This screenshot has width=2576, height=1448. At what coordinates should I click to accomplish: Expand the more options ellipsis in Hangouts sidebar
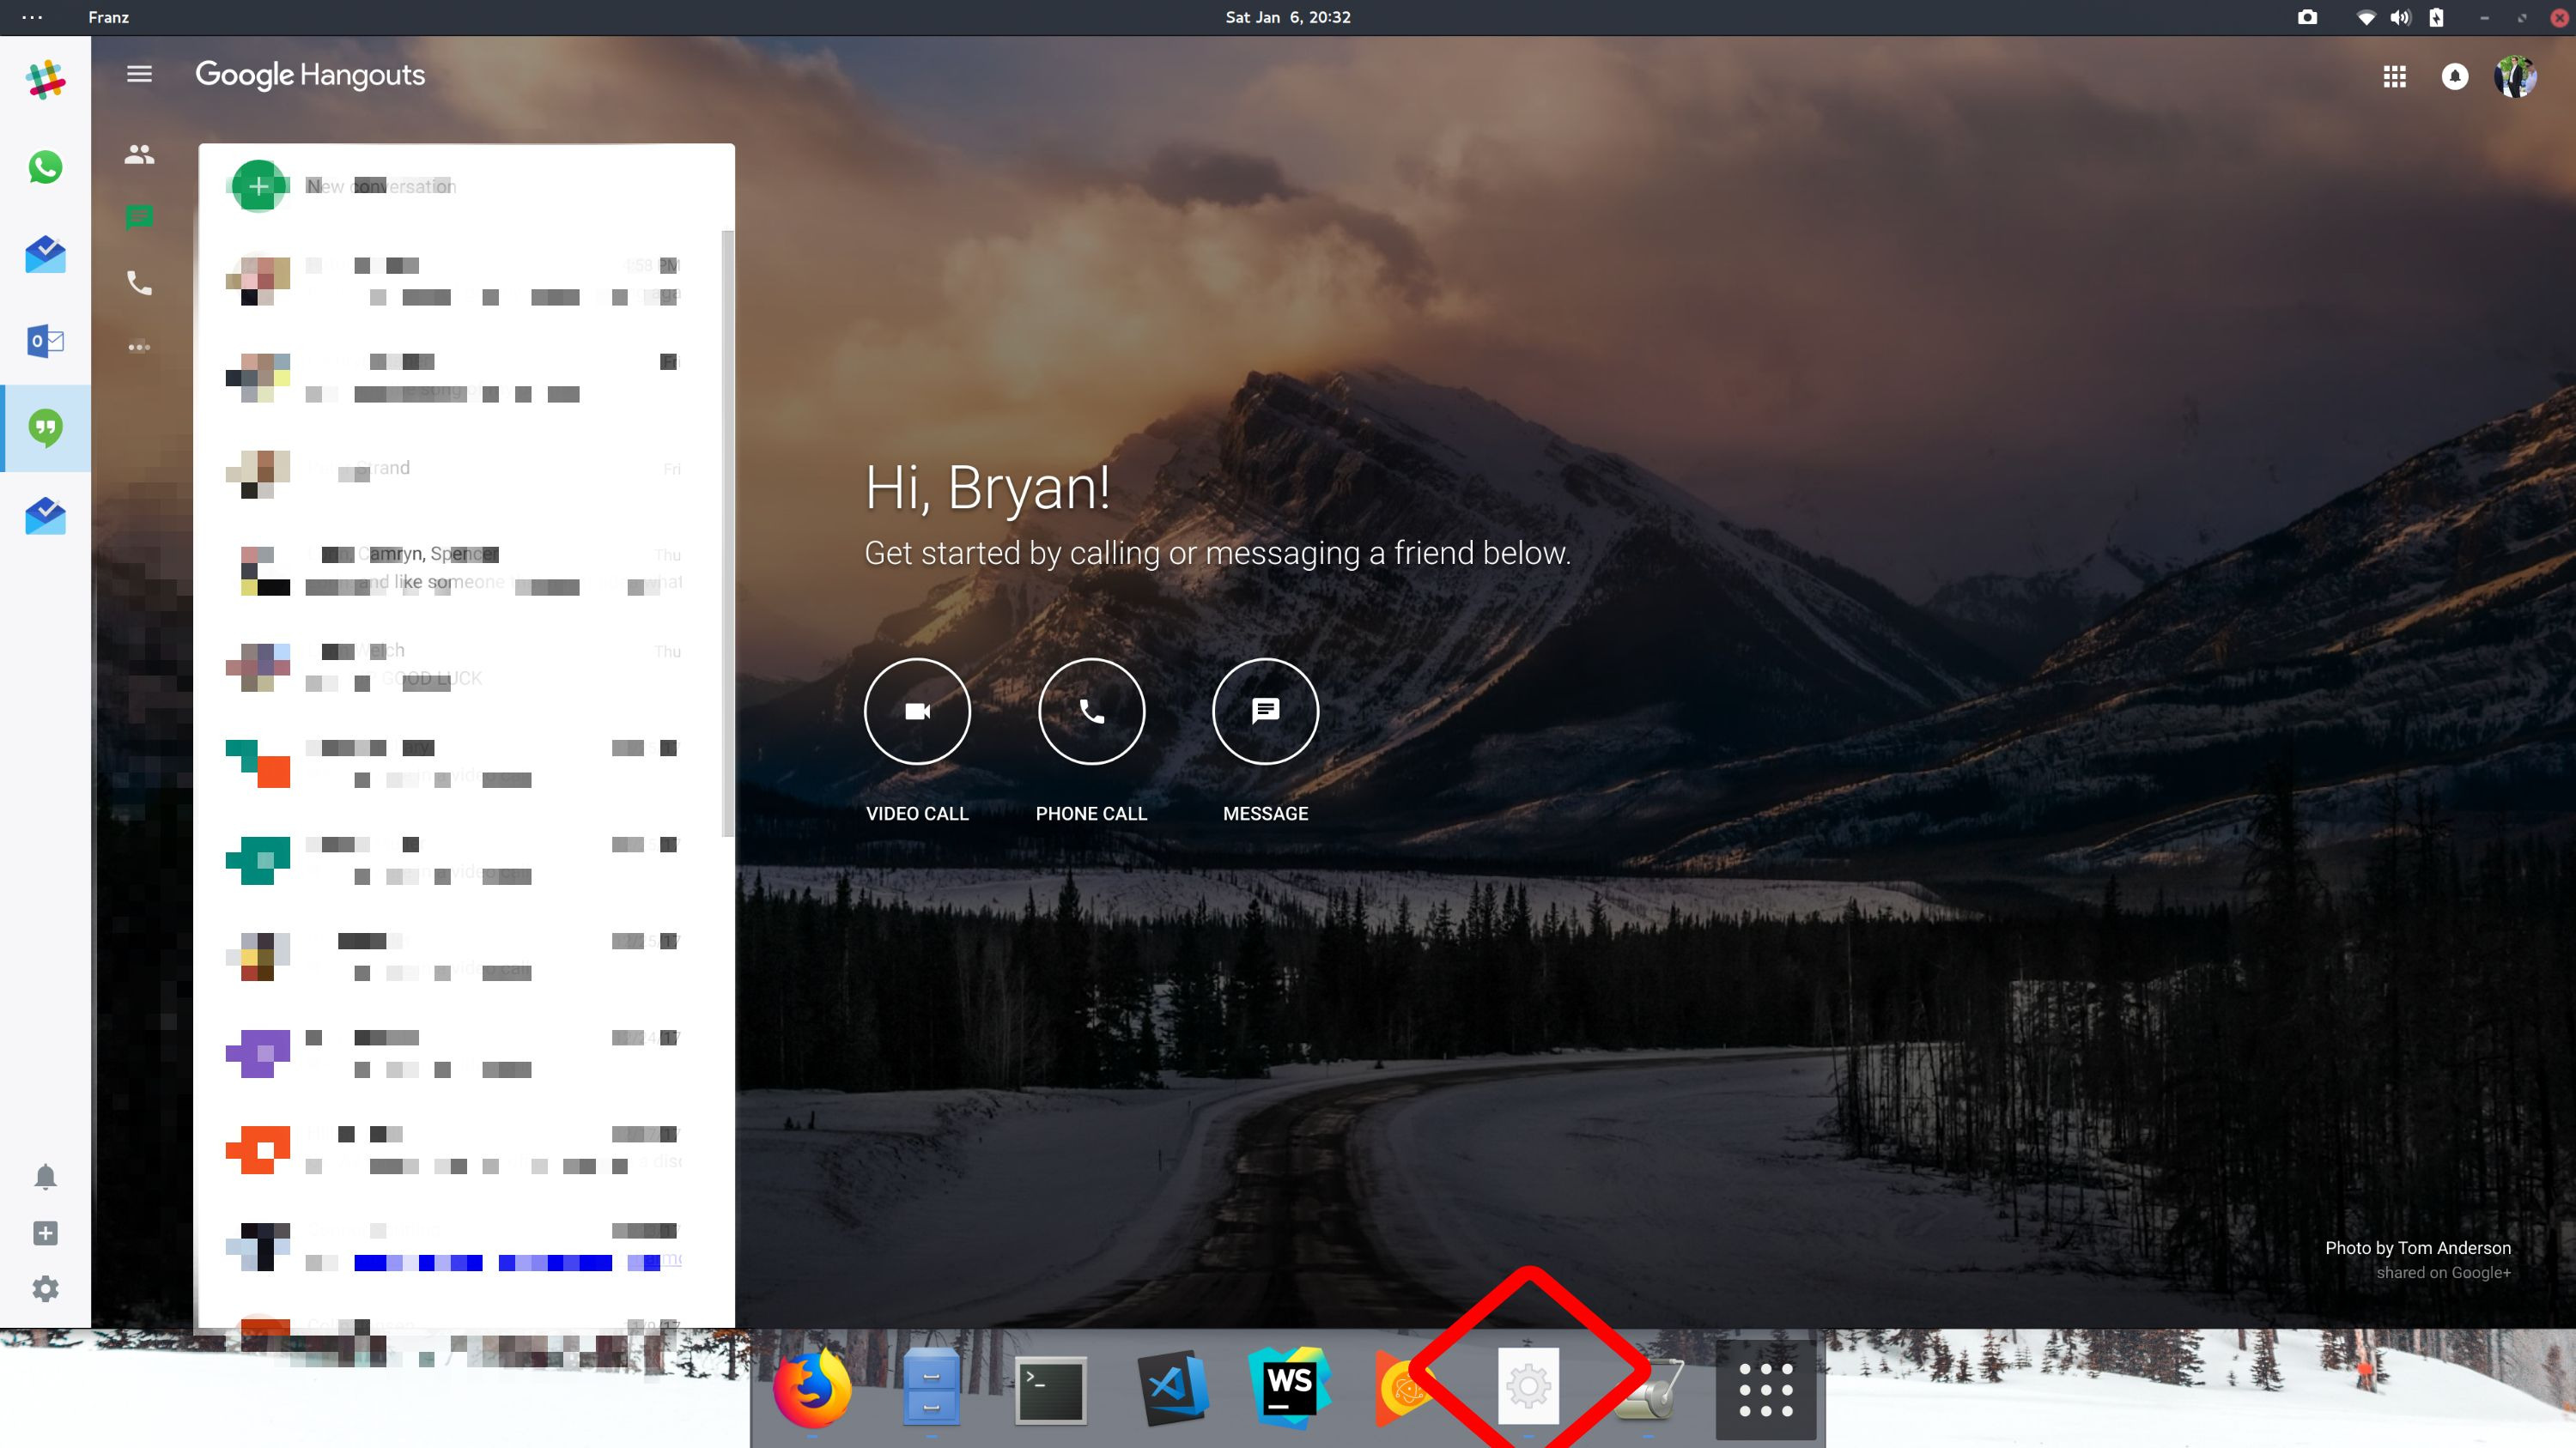[139, 347]
